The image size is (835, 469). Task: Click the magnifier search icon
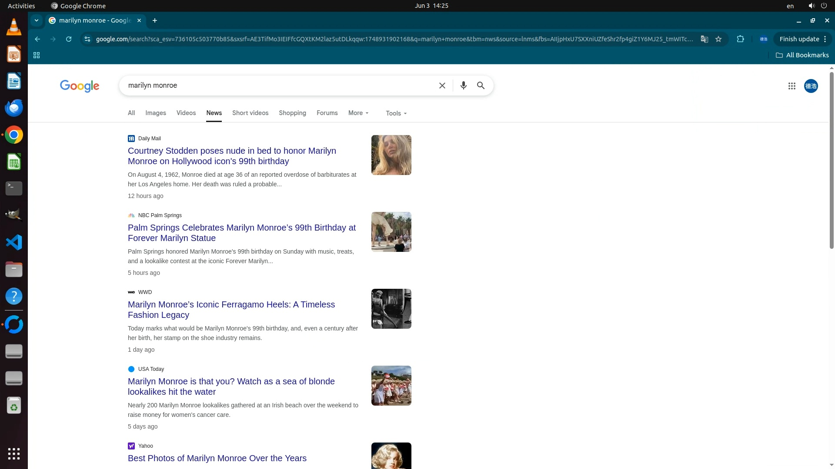point(481,86)
